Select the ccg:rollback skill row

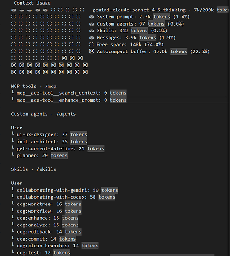point(46,232)
